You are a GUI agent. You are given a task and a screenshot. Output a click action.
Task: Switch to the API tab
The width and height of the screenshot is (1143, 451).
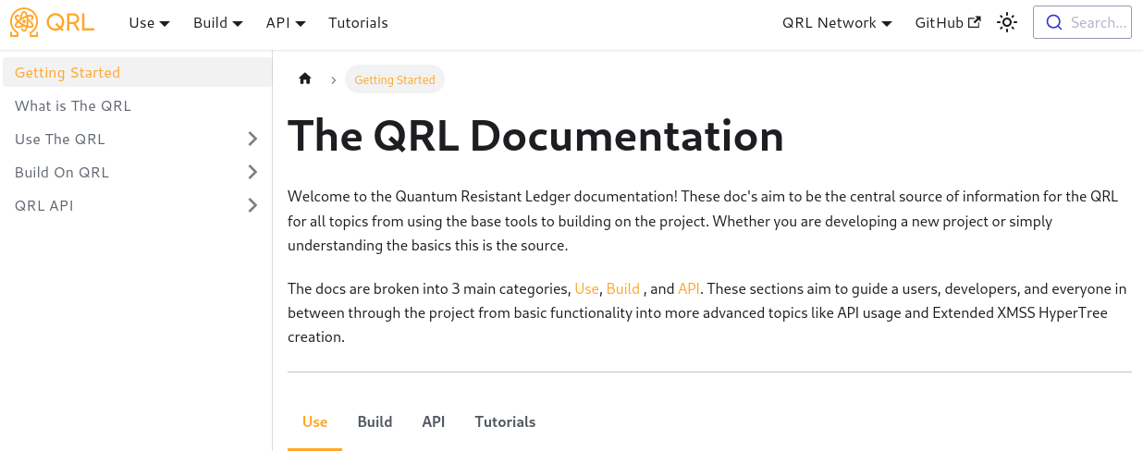(434, 421)
